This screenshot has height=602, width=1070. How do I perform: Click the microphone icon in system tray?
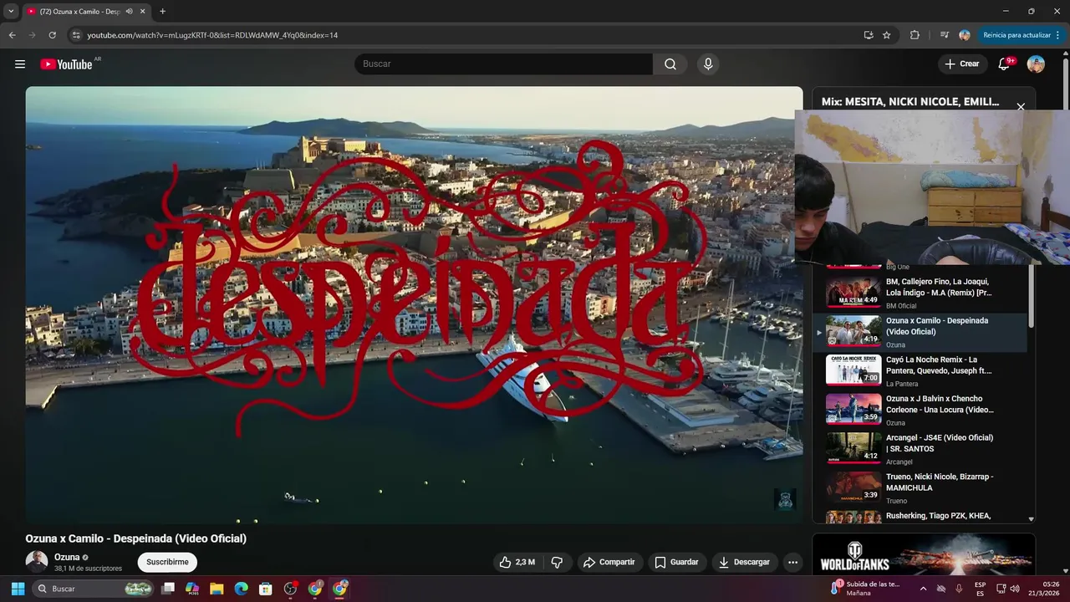pos(959,589)
